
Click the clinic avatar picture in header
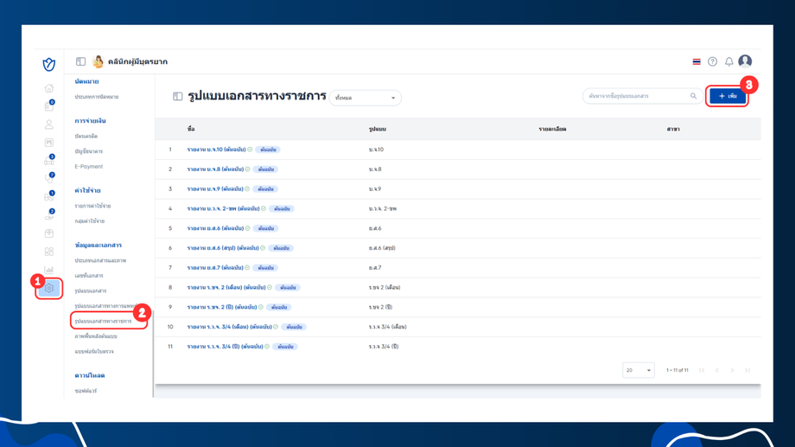(98, 61)
